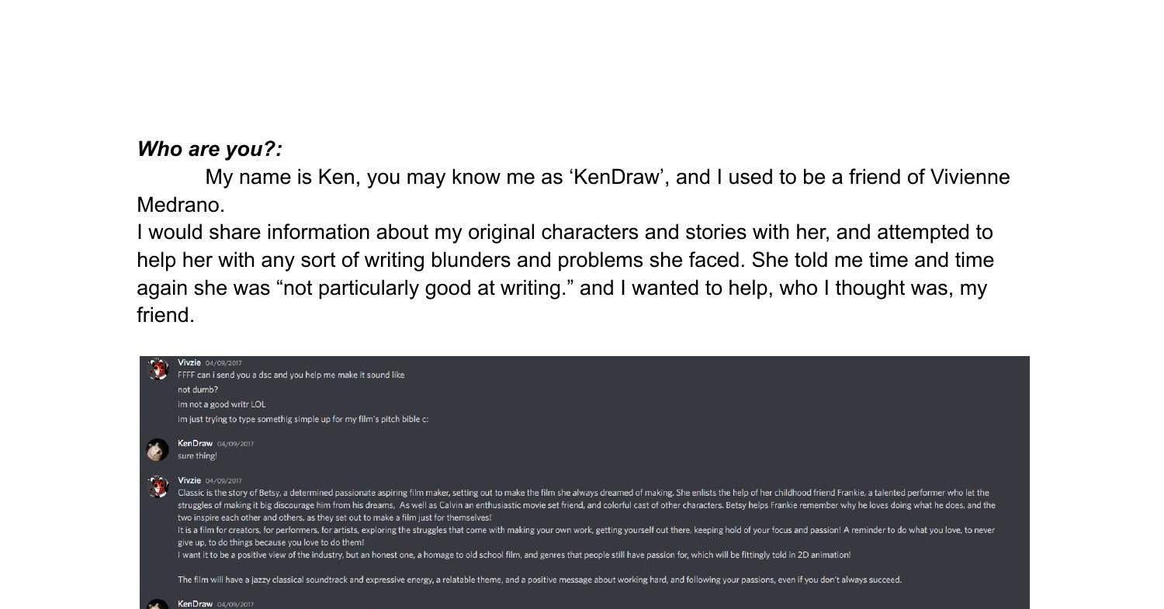This screenshot has height=609, width=1164.
Task: Click the timestamp beside Vivzie above 'Classic is the story'
Action: click(223, 481)
